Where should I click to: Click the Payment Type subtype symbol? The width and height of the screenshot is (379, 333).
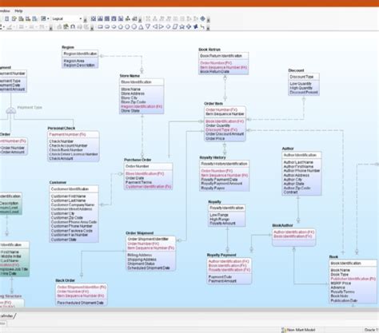tap(11, 110)
